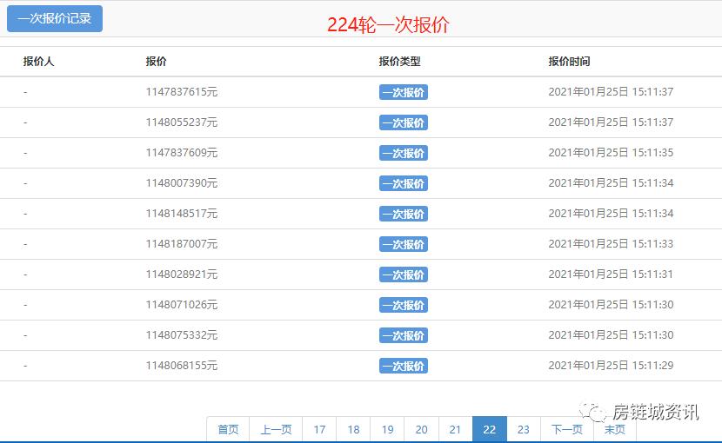Select price 1148055237元
722x443 pixels.
pyautogui.click(x=182, y=122)
